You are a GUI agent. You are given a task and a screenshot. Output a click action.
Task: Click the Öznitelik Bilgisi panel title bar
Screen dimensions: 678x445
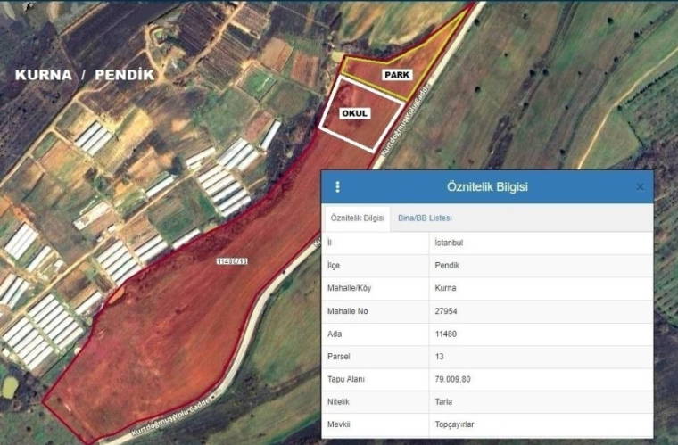point(487,186)
